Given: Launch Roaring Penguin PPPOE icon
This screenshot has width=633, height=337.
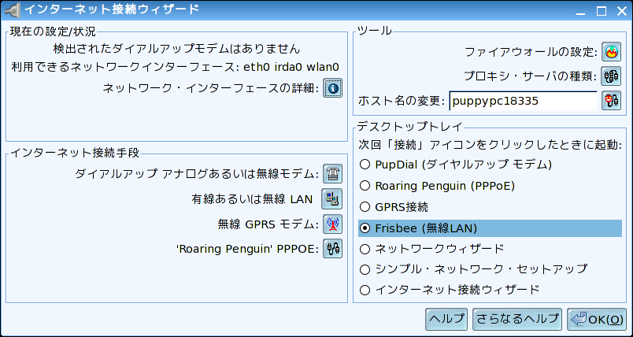Looking at the screenshot, I should (331, 249).
